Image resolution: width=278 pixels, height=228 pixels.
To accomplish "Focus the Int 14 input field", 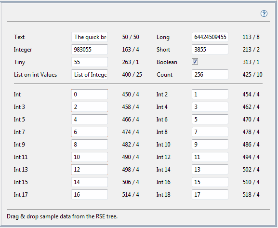I will pyautogui.click(x=210, y=170).
